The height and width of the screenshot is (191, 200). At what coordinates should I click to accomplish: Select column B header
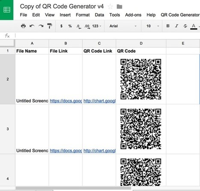(x=66, y=44)
